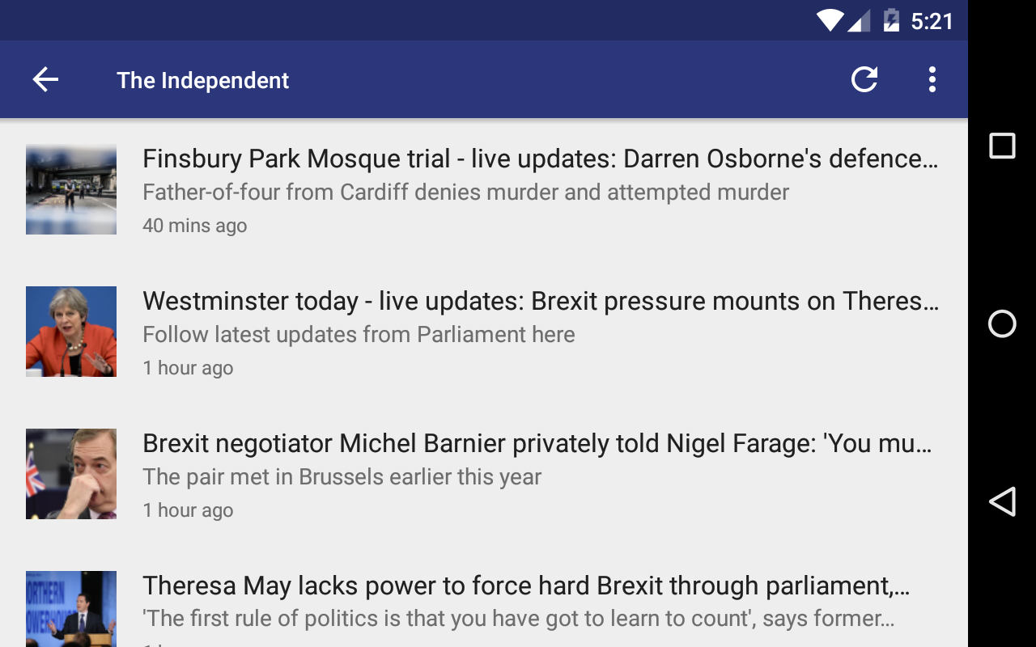Refresh The Independent news feed

pos(864,79)
